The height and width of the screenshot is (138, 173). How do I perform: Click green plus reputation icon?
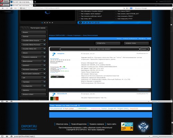coord(64,67)
